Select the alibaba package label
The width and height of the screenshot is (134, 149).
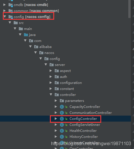pyautogui.click(x=45, y=47)
